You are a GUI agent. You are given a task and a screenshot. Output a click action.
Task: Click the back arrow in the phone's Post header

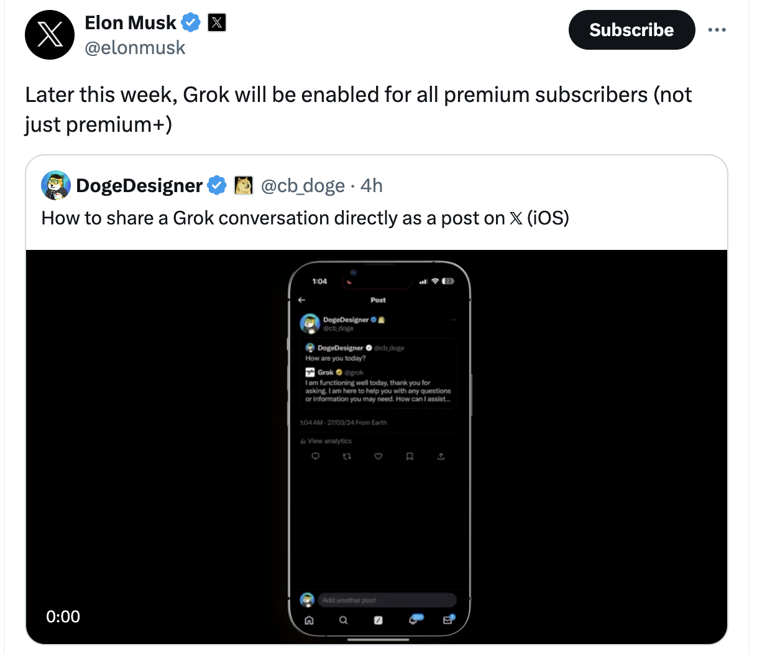pyautogui.click(x=302, y=300)
